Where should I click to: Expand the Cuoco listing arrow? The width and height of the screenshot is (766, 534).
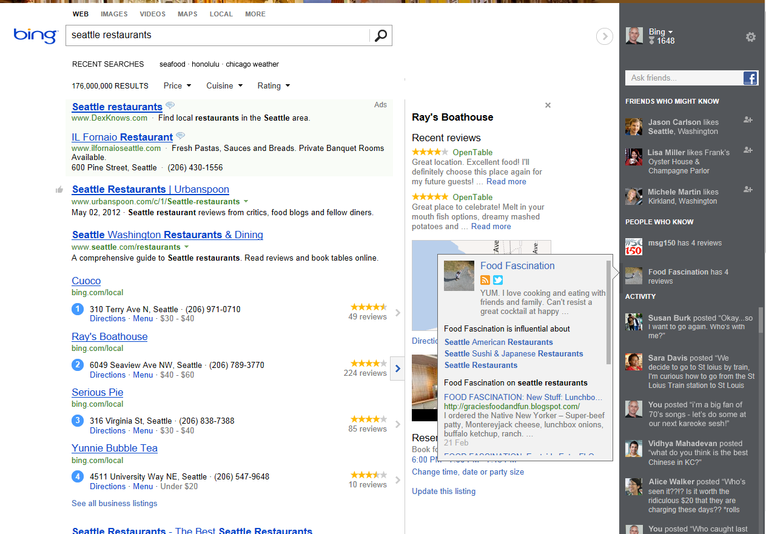pos(398,313)
